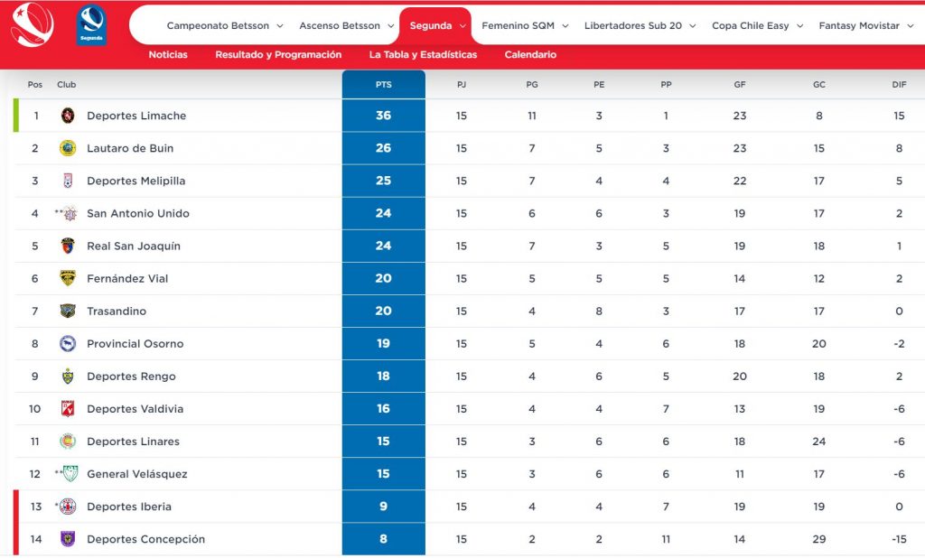The width and height of the screenshot is (925, 558).
Task: Open the Calendario link
Action: (530, 55)
